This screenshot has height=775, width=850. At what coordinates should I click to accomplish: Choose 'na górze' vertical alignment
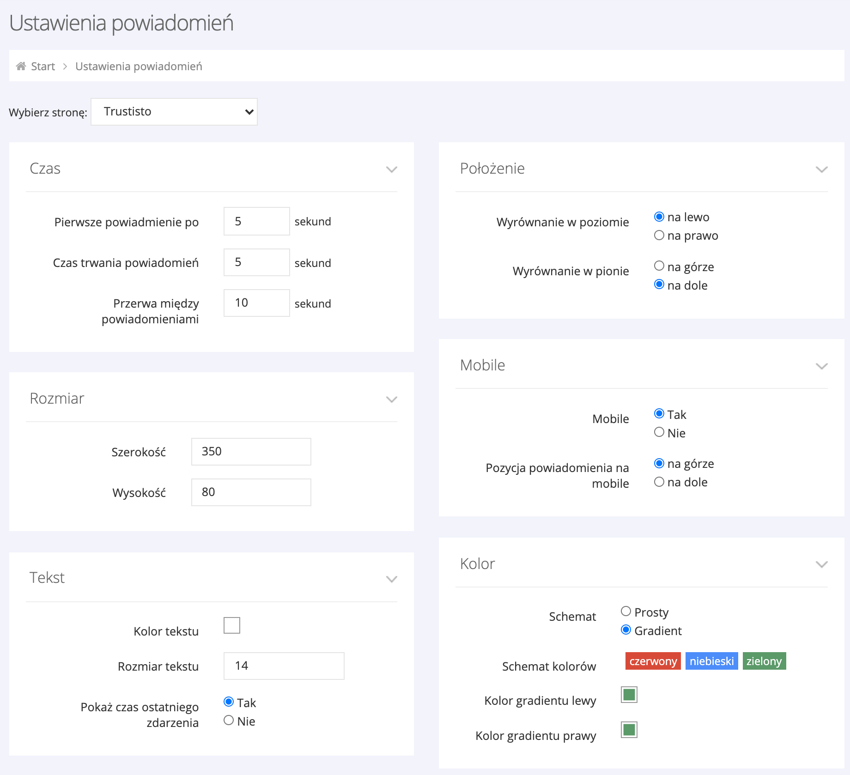pyautogui.click(x=659, y=266)
